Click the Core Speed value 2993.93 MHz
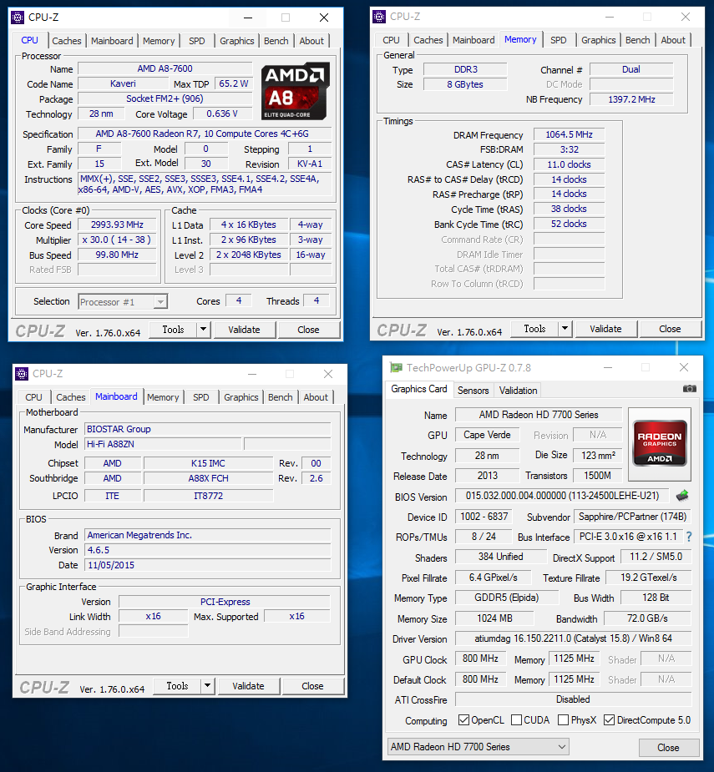The width and height of the screenshot is (714, 772). point(117,225)
